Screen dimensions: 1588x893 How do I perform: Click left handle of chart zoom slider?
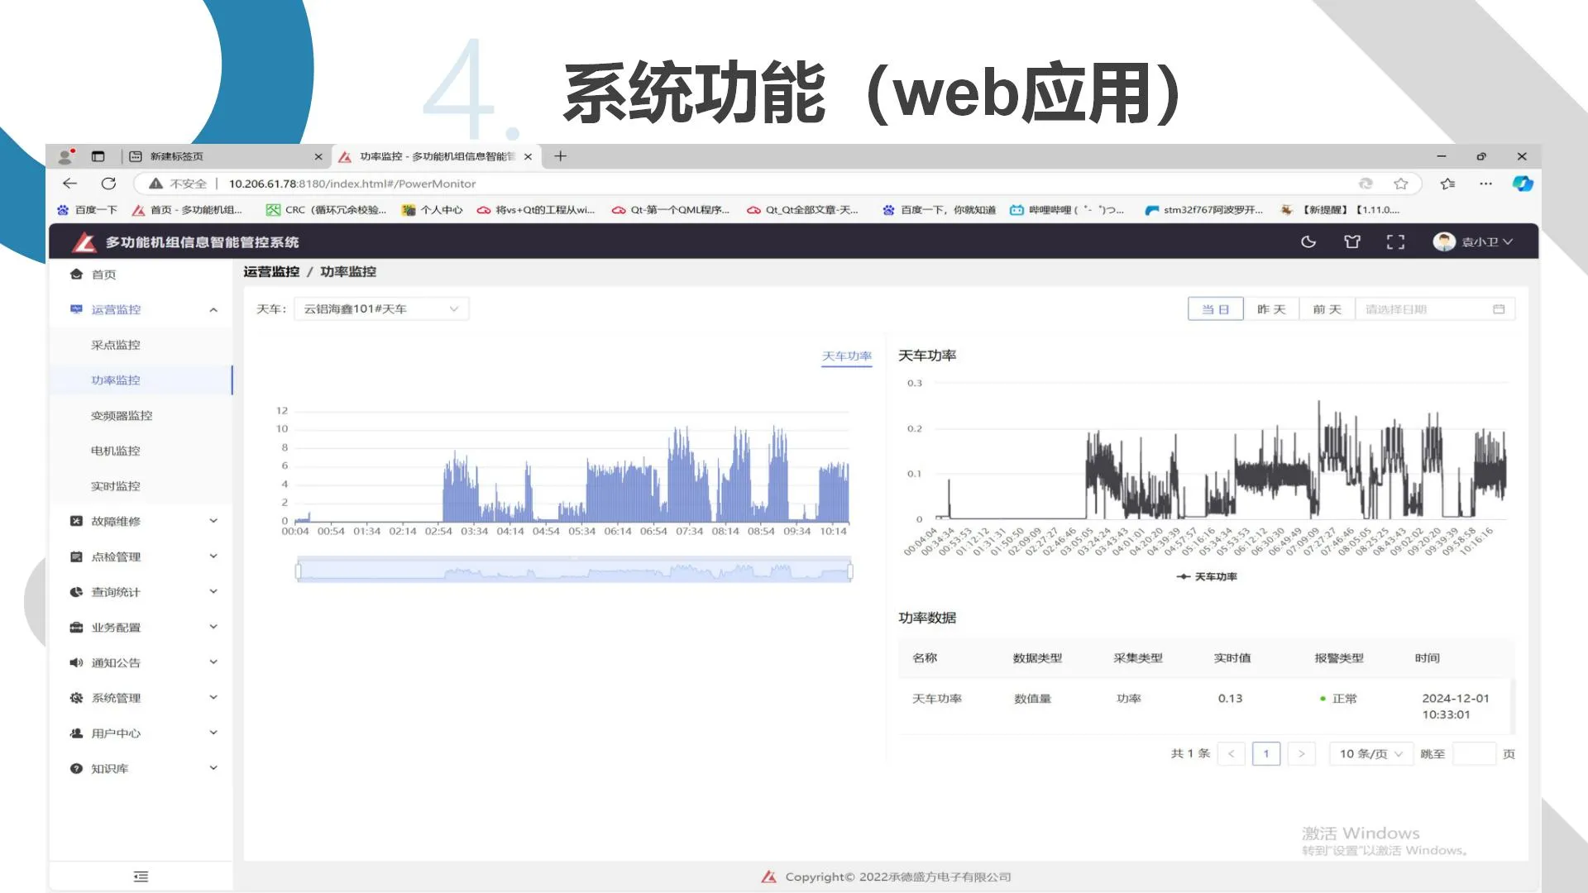point(299,571)
